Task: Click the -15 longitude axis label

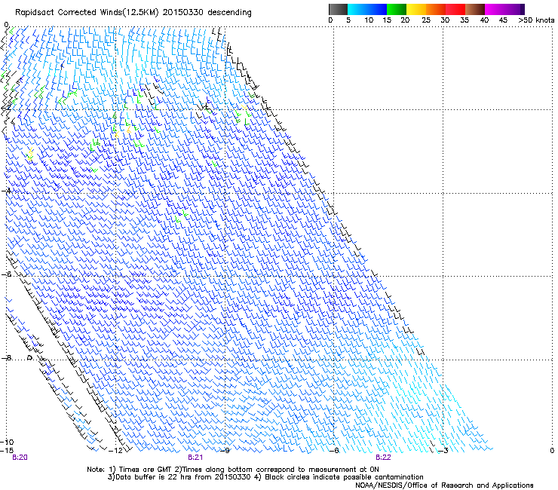Action: coord(7,451)
